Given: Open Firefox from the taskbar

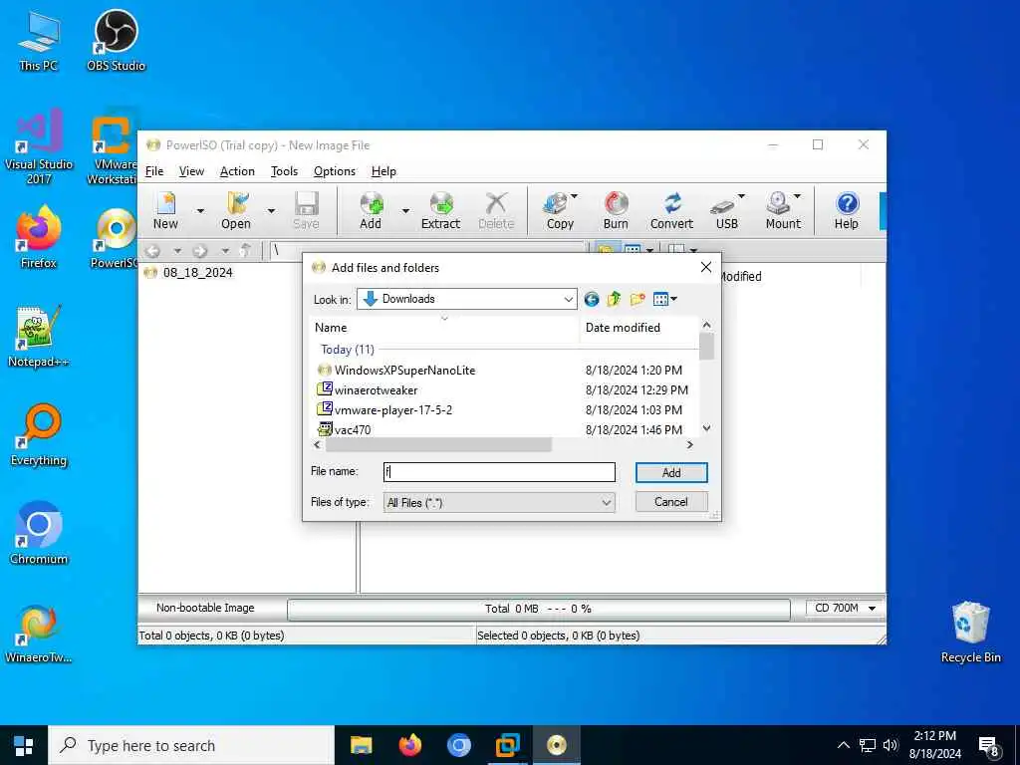Looking at the screenshot, I should click(x=409, y=745).
